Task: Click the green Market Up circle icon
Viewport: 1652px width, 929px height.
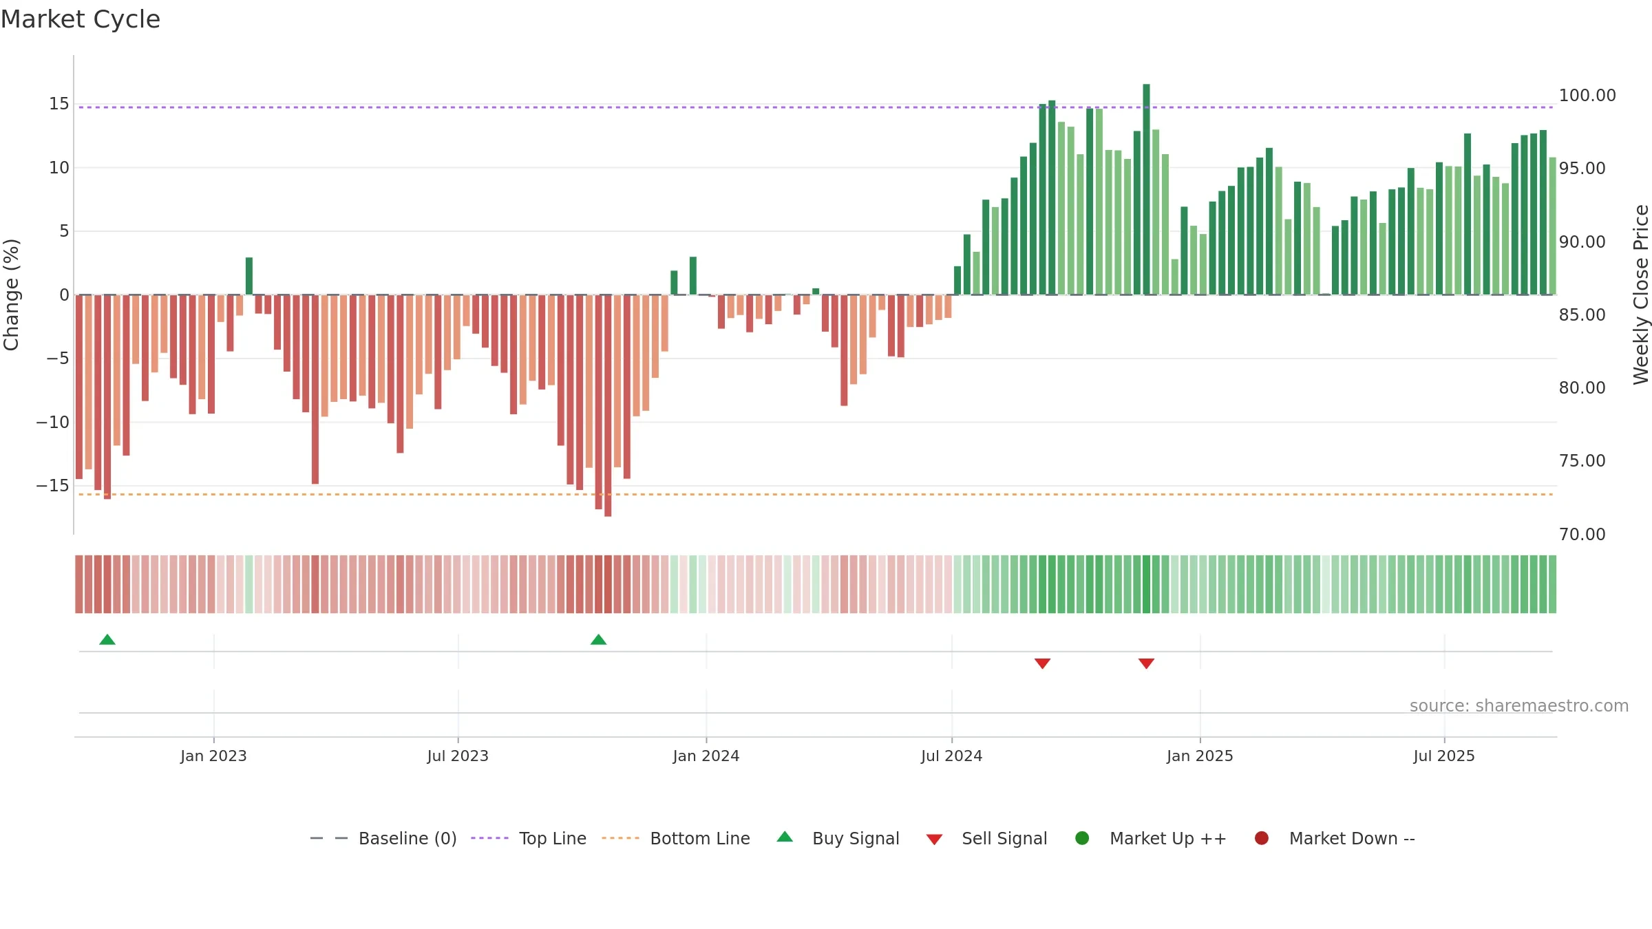Action: coord(1082,838)
